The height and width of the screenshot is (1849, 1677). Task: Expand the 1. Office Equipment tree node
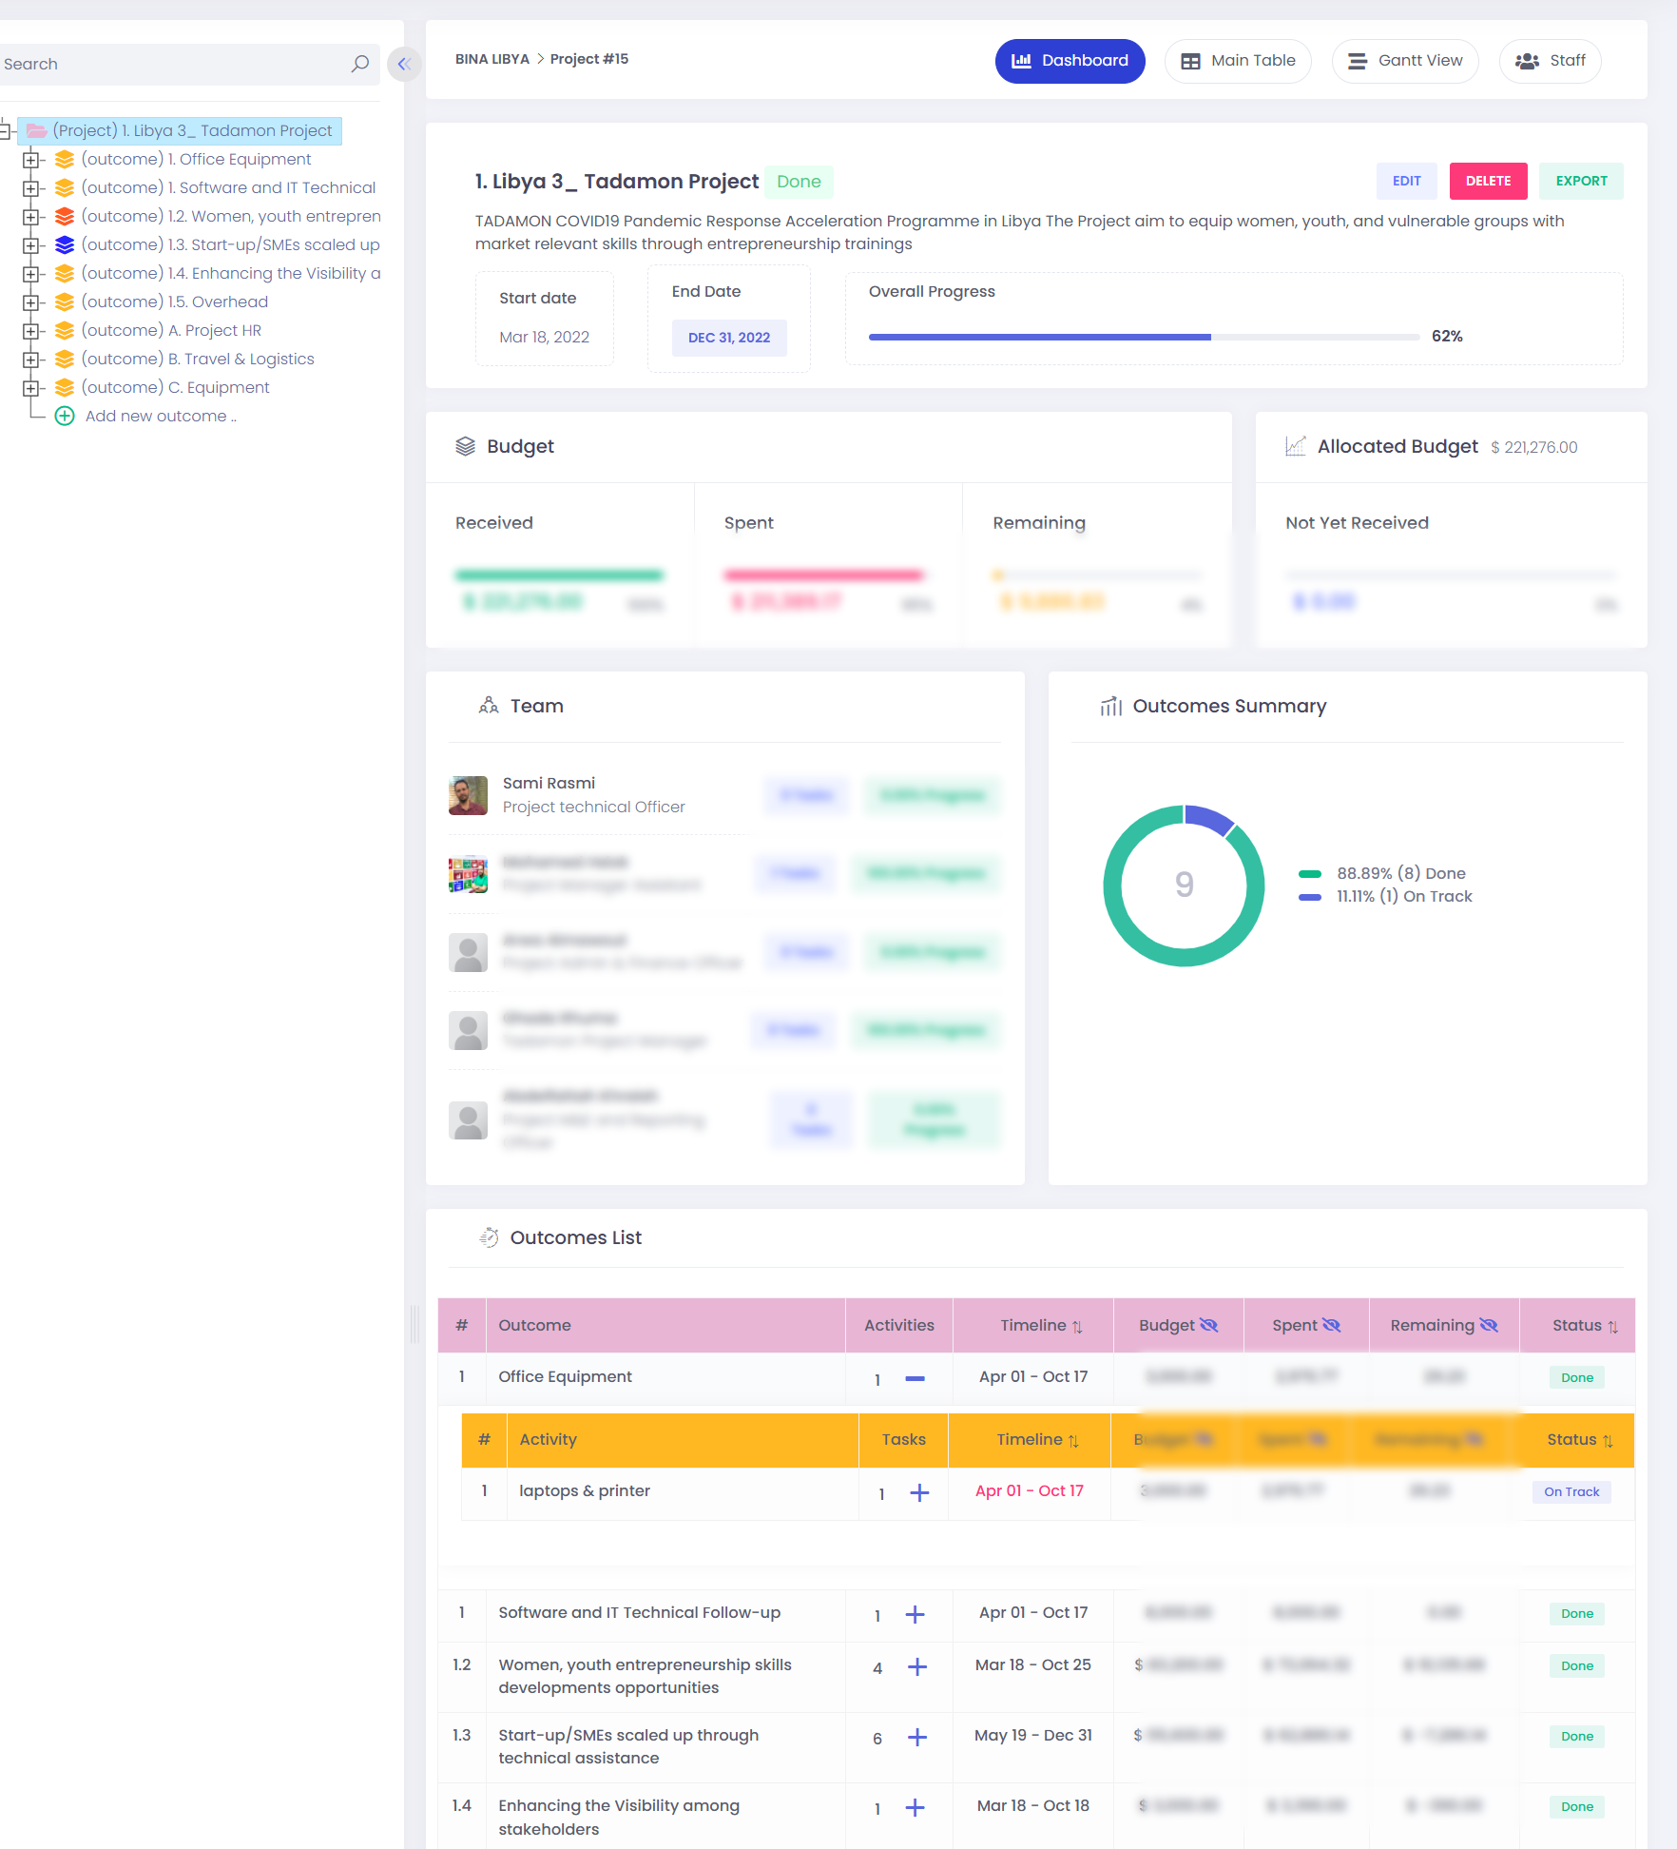coord(30,160)
